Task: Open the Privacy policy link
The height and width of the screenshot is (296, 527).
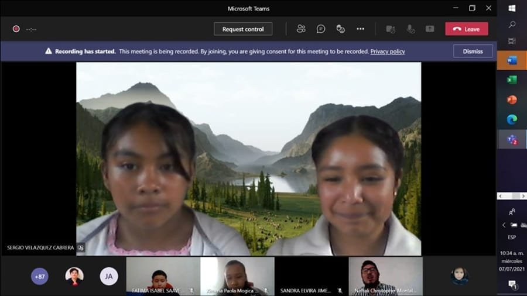Action: click(388, 51)
